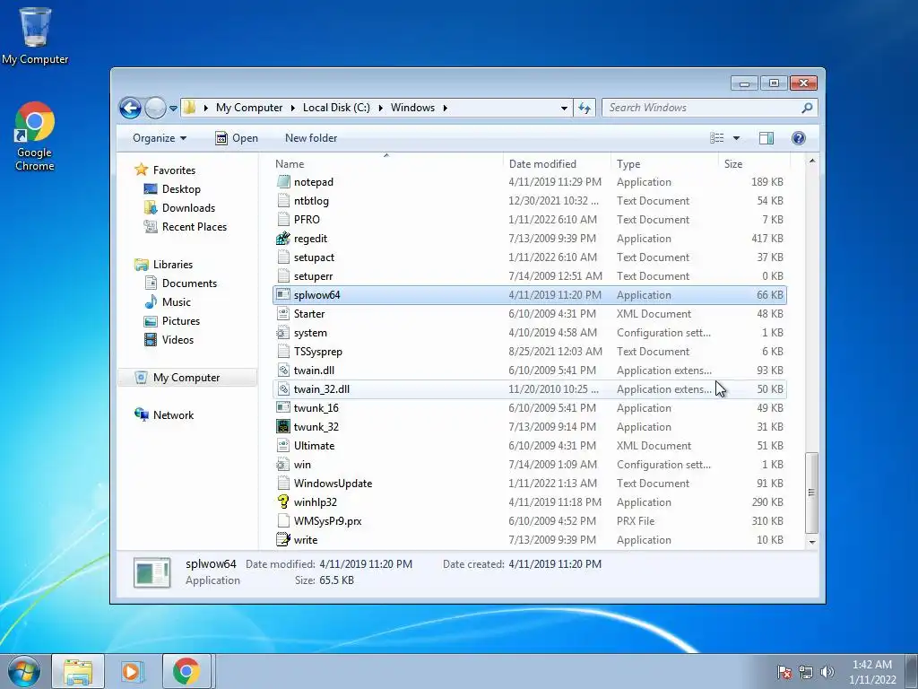Expand breadcrumb arrow after Local Disk (C:)

point(380,108)
